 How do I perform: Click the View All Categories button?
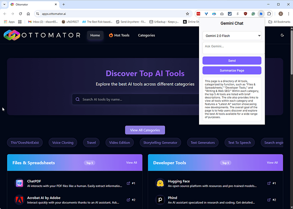(145, 130)
